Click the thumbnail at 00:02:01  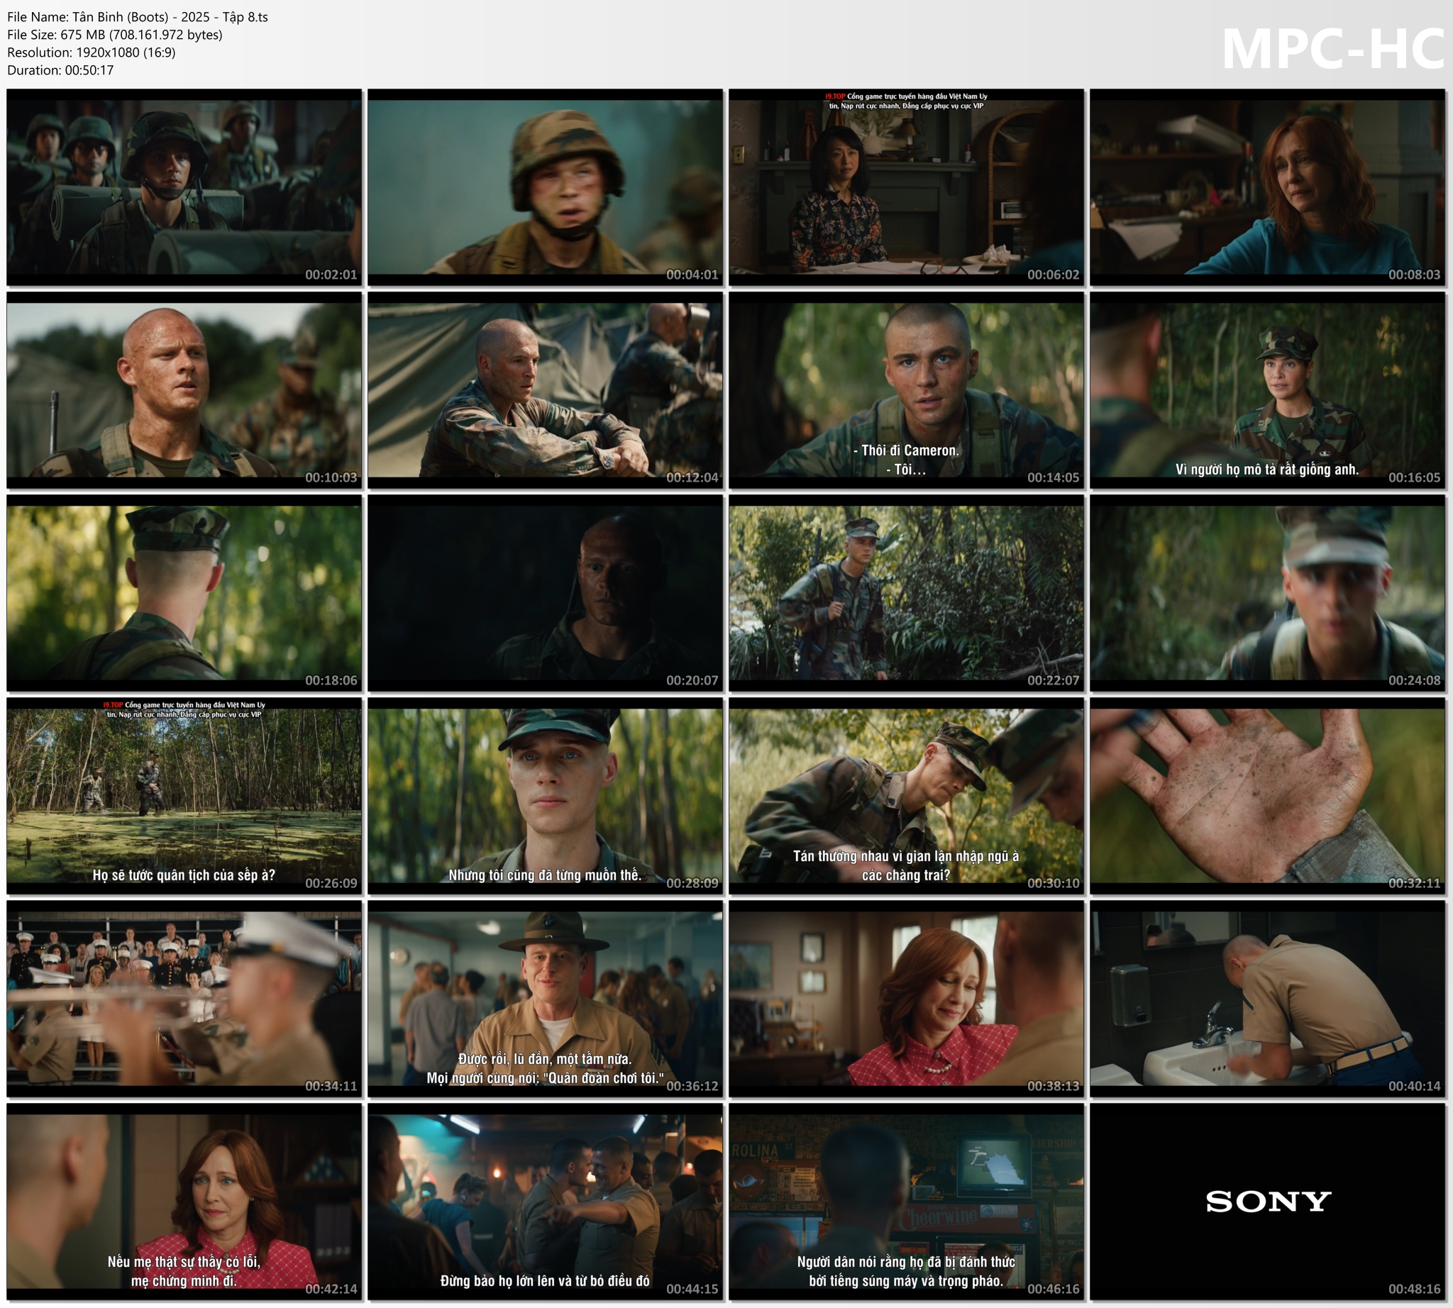click(184, 187)
